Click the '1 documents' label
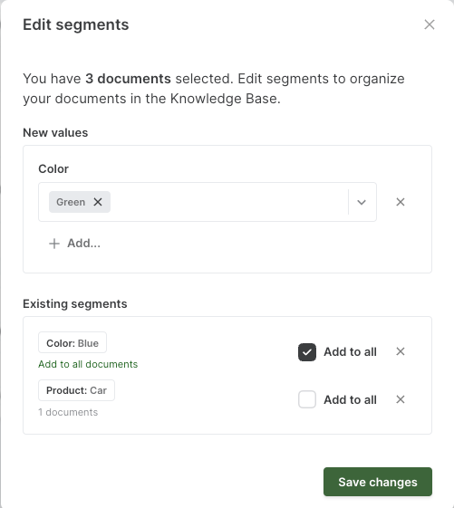454x508 pixels. tap(68, 412)
